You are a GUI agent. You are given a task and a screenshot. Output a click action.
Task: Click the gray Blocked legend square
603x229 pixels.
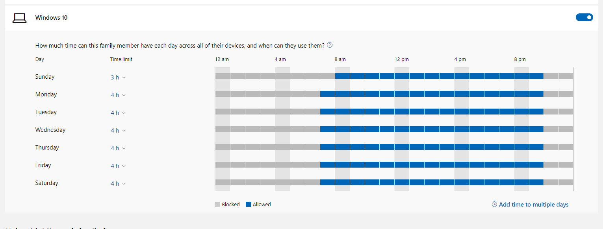click(x=217, y=204)
